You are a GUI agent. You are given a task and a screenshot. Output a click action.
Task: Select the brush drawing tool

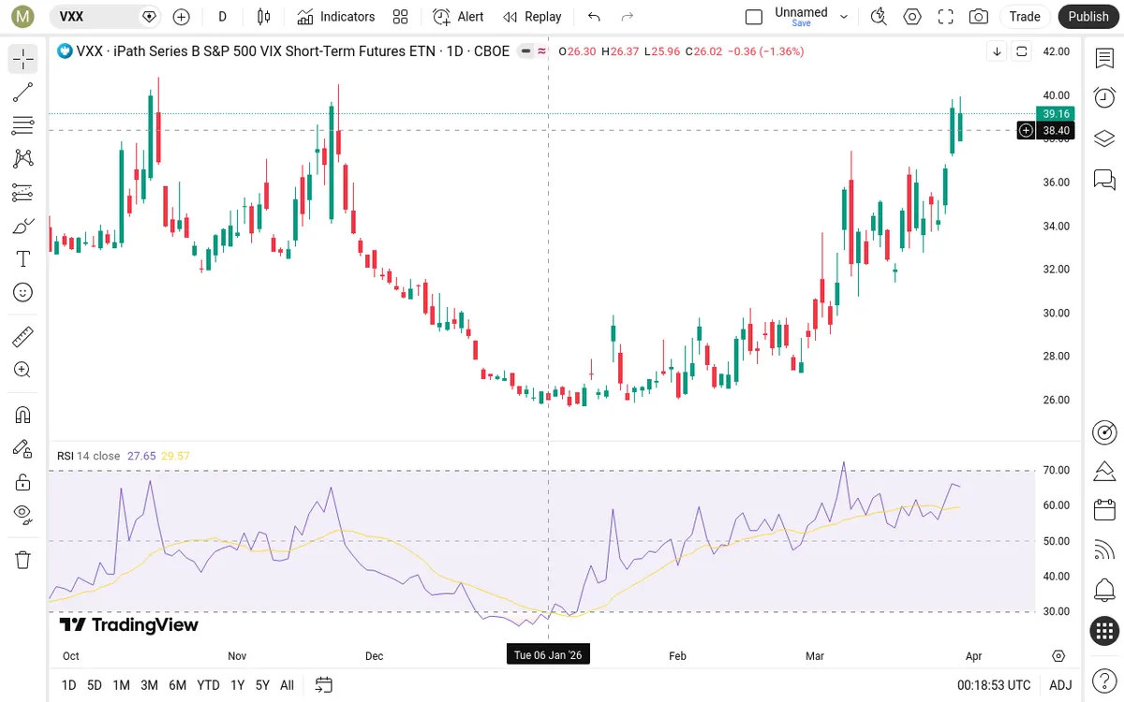click(23, 226)
